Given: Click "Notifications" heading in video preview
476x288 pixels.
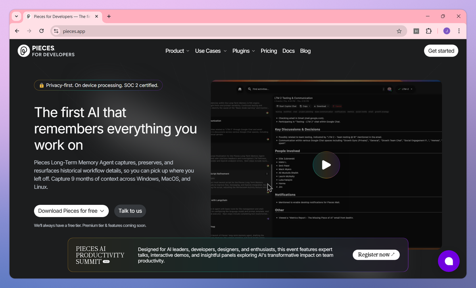Looking at the screenshot, I should 285,195.
